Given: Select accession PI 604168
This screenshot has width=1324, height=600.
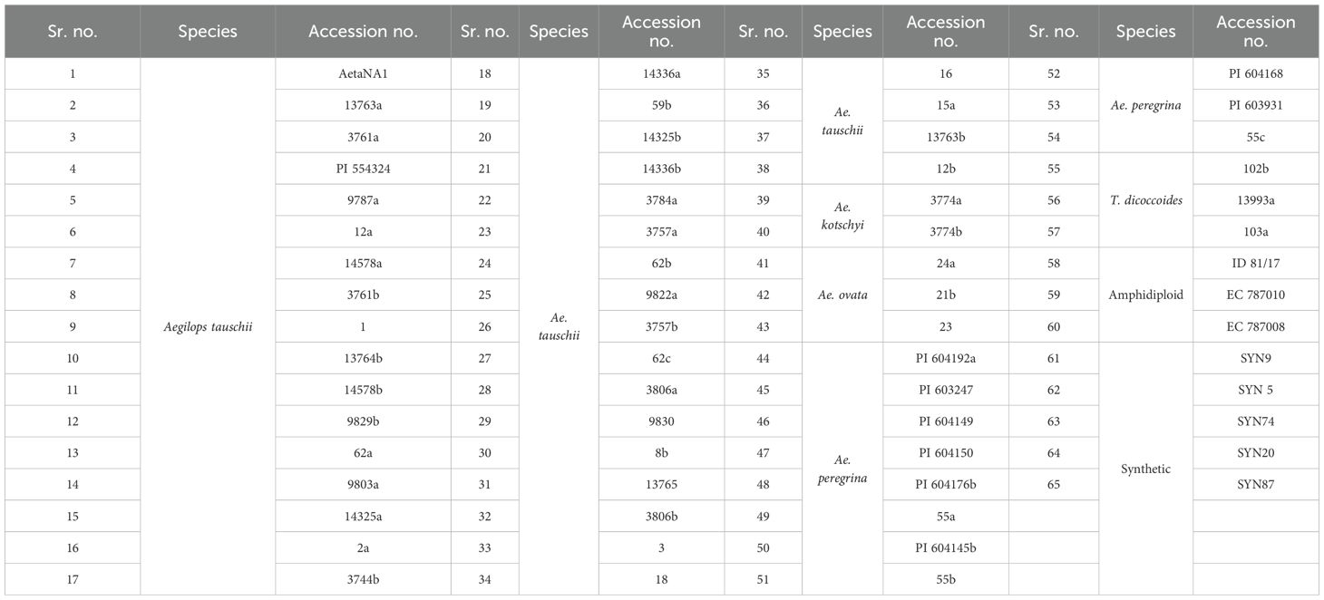Looking at the screenshot, I should click(x=1256, y=73).
